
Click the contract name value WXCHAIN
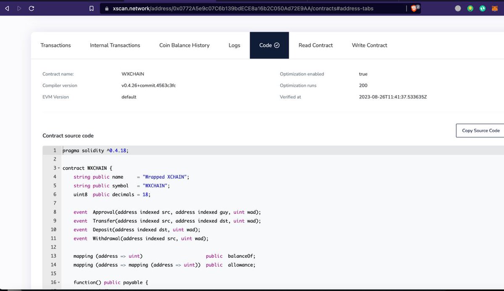(133, 74)
